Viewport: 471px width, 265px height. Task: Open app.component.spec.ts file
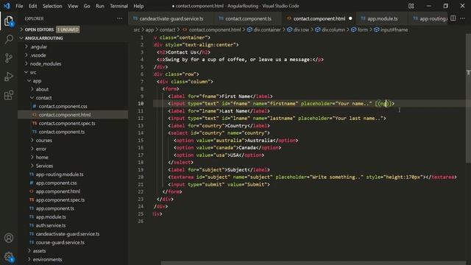click(60, 199)
